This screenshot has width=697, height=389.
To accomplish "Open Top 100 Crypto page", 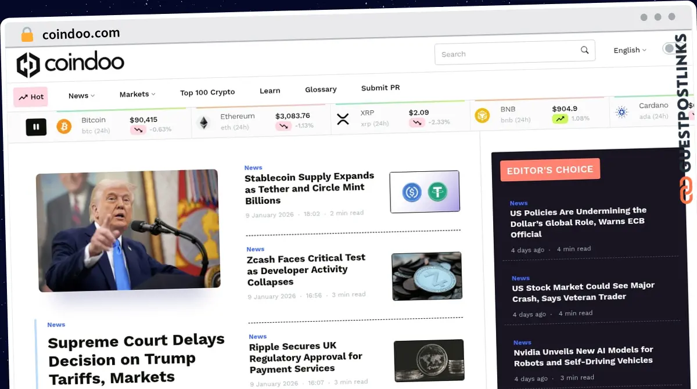I will (x=207, y=92).
